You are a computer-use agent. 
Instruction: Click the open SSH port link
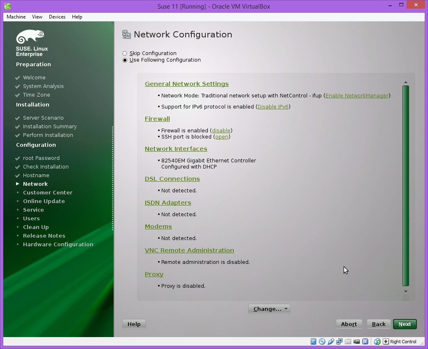222,137
